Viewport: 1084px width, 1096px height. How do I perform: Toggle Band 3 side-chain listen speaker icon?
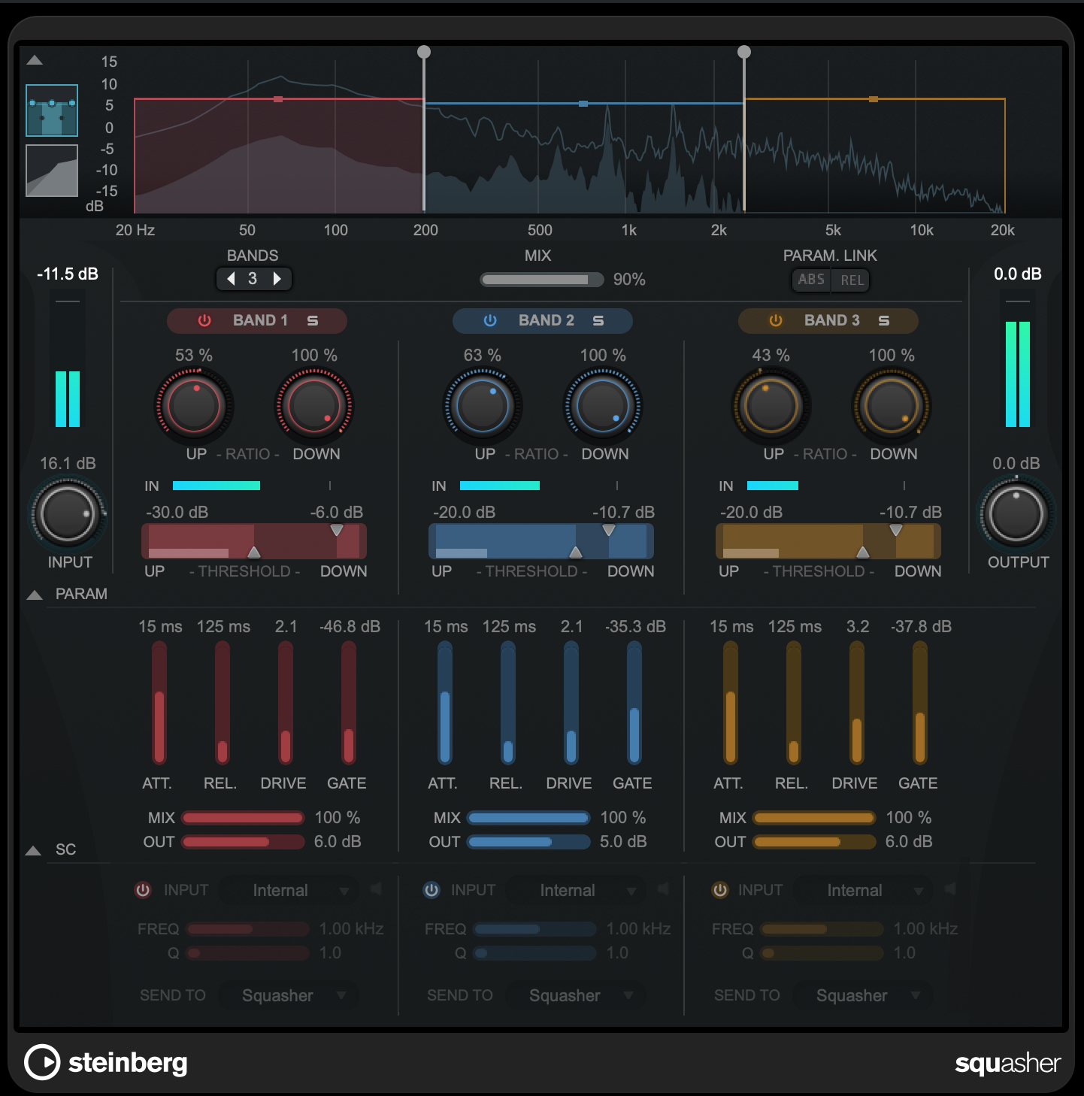click(950, 889)
